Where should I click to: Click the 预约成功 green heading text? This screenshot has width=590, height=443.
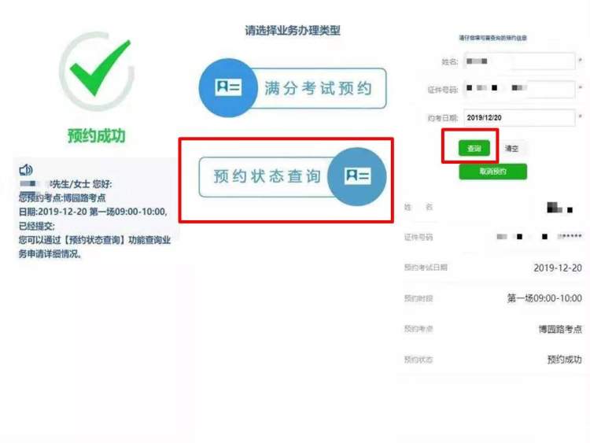click(x=96, y=135)
